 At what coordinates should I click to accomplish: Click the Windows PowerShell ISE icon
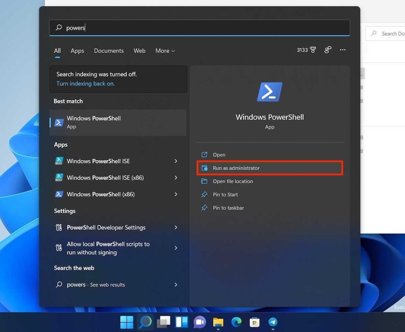point(59,161)
